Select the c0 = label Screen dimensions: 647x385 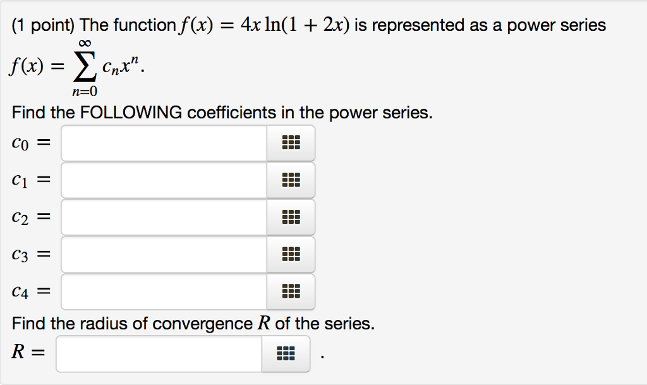28,143
